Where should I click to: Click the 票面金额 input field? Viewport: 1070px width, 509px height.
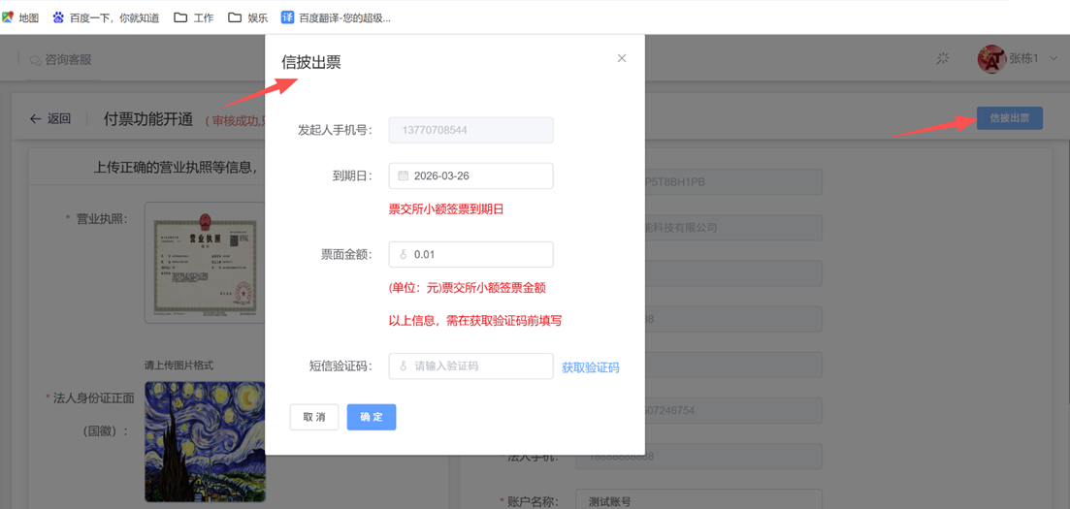tap(471, 255)
